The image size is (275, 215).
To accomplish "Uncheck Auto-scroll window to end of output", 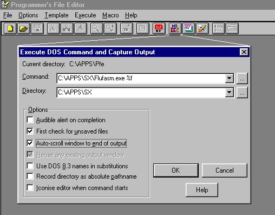I will point(30,143).
